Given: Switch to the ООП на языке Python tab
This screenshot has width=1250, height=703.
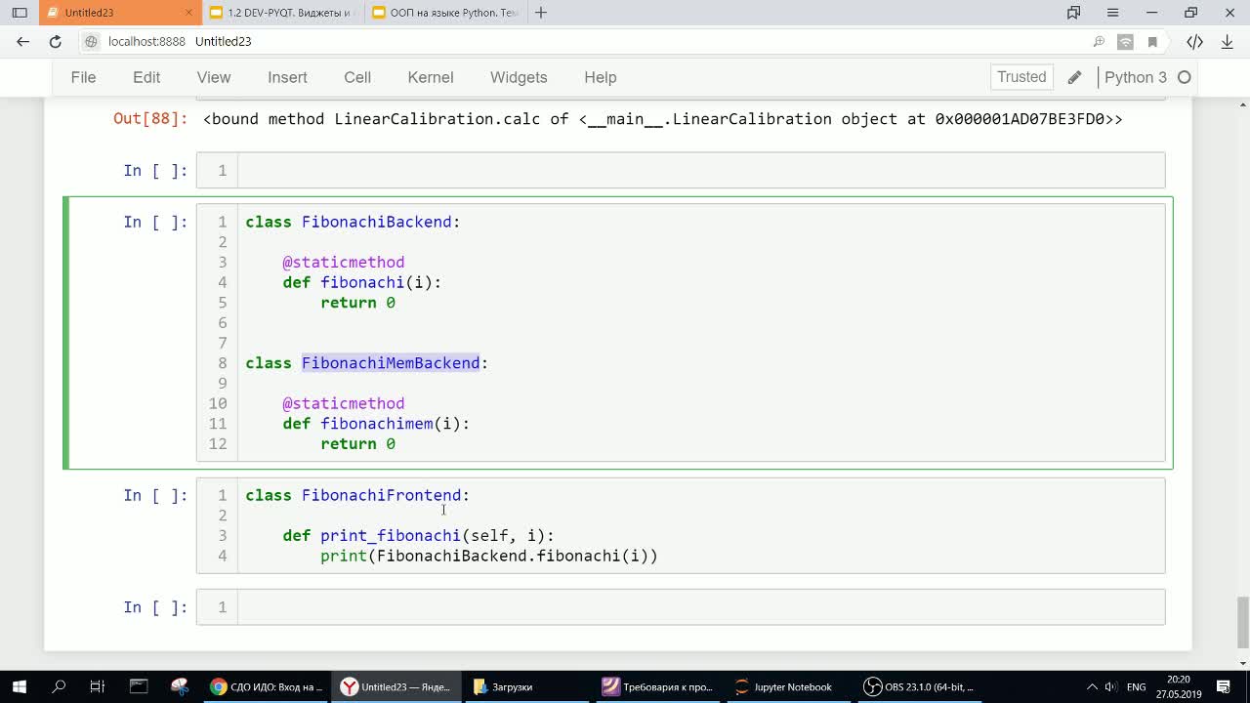Looking at the screenshot, I should pos(445,13).
